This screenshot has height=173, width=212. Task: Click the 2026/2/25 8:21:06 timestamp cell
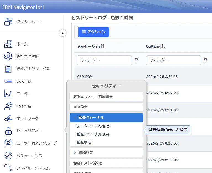(x=162, y=110)
